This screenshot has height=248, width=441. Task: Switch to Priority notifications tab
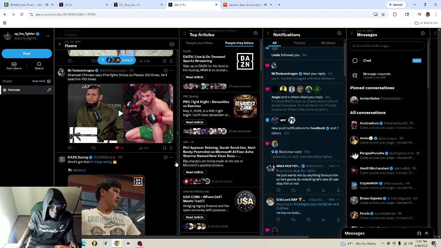[x=299, y=43]
